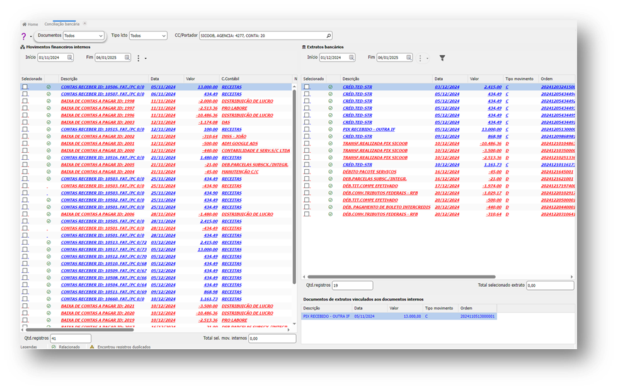Sort internal movements by Descrição column

click(x=104, y=79)
